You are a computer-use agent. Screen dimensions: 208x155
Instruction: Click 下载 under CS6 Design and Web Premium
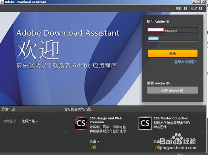point(93,147)
